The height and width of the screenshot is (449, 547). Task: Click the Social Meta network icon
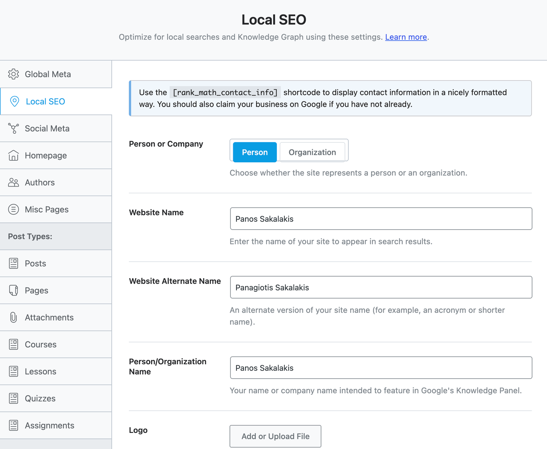[14, 128]
